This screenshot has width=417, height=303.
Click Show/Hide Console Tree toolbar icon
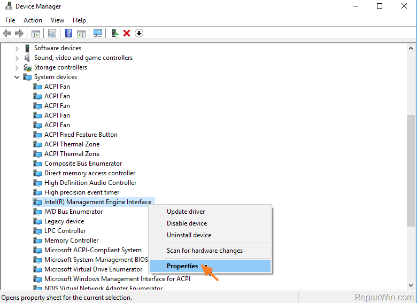(x=36, y=34)
